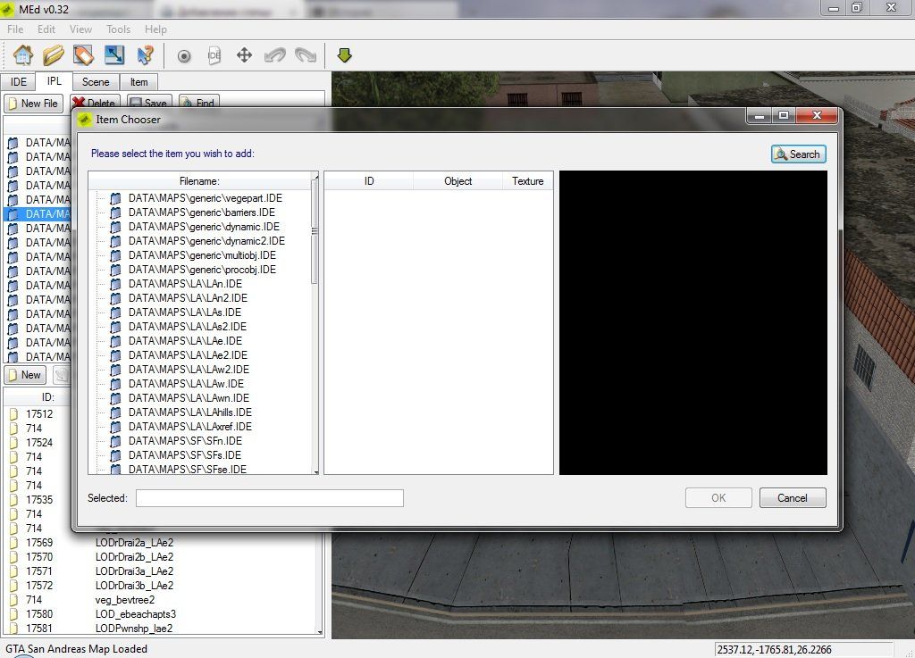Select DATA\MAPS\LA\LAe2.IDE

pos(188,355)
